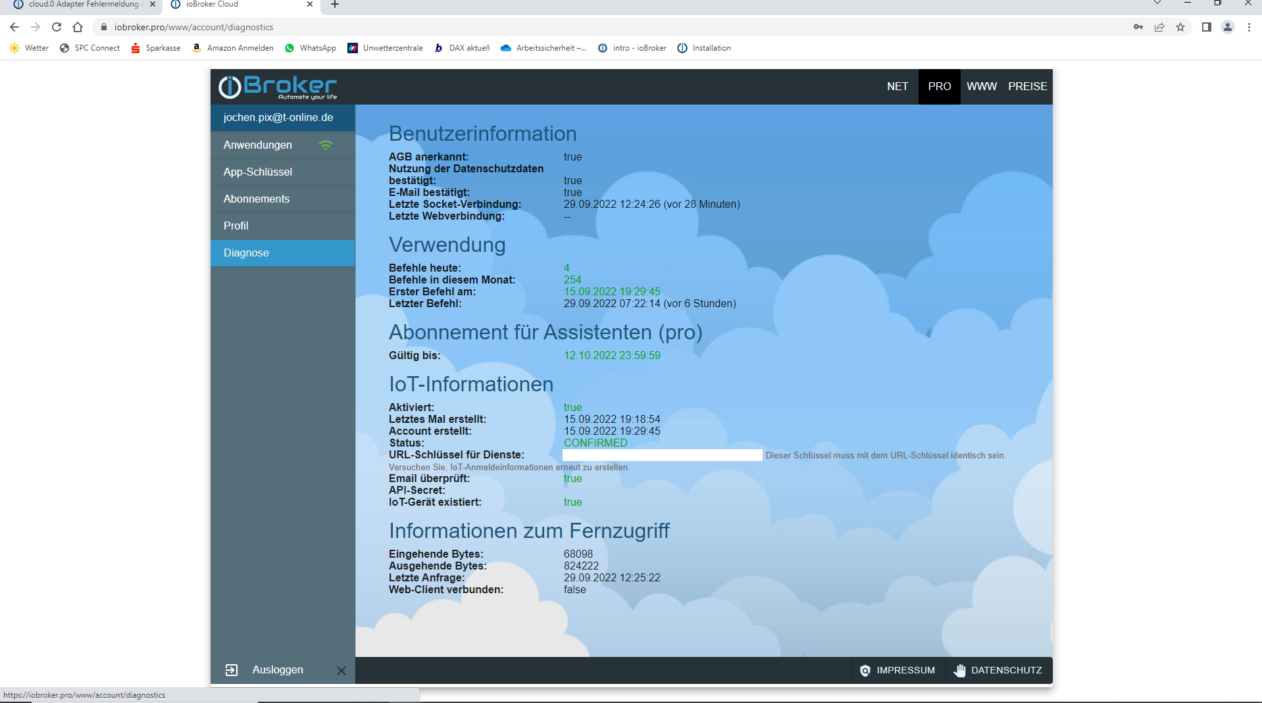The height and width of the screenshot is (703, 1262).
Task: Open the saved passwords key icon
Action: pos(1138,27)
